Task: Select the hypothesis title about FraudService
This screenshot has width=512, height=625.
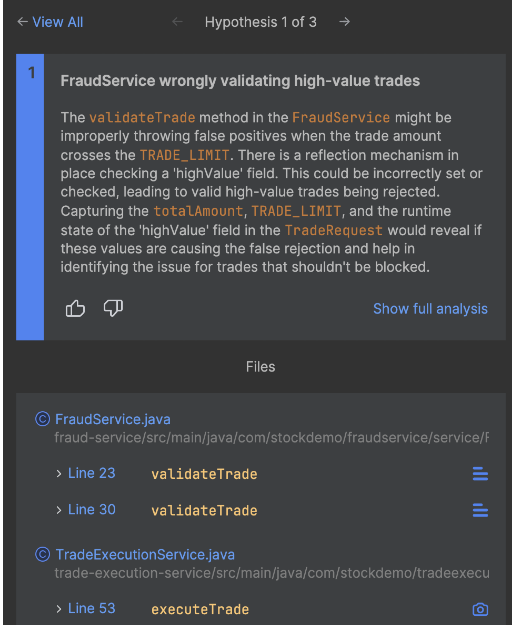Action: coord(240,81)
